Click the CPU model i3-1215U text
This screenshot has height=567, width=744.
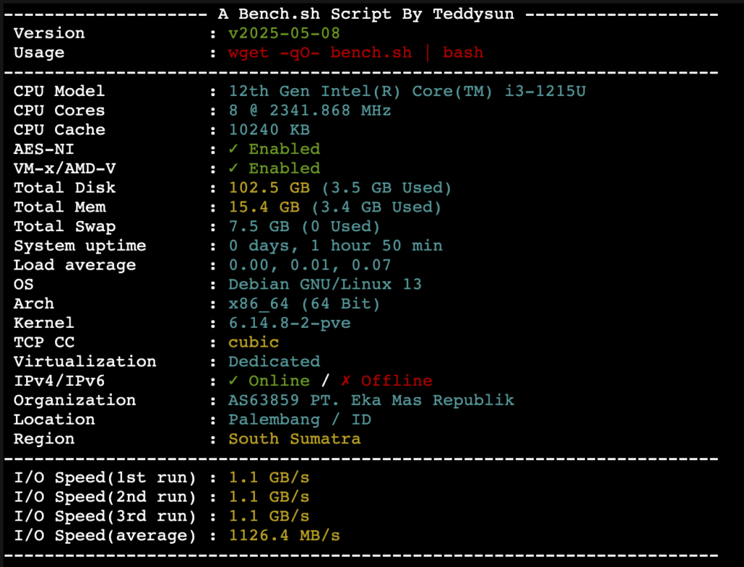pyautogui.click(x=407, y=92)
